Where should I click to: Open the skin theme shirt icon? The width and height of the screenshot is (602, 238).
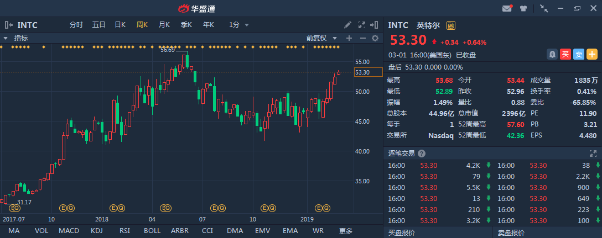click(x=523, y=8)
